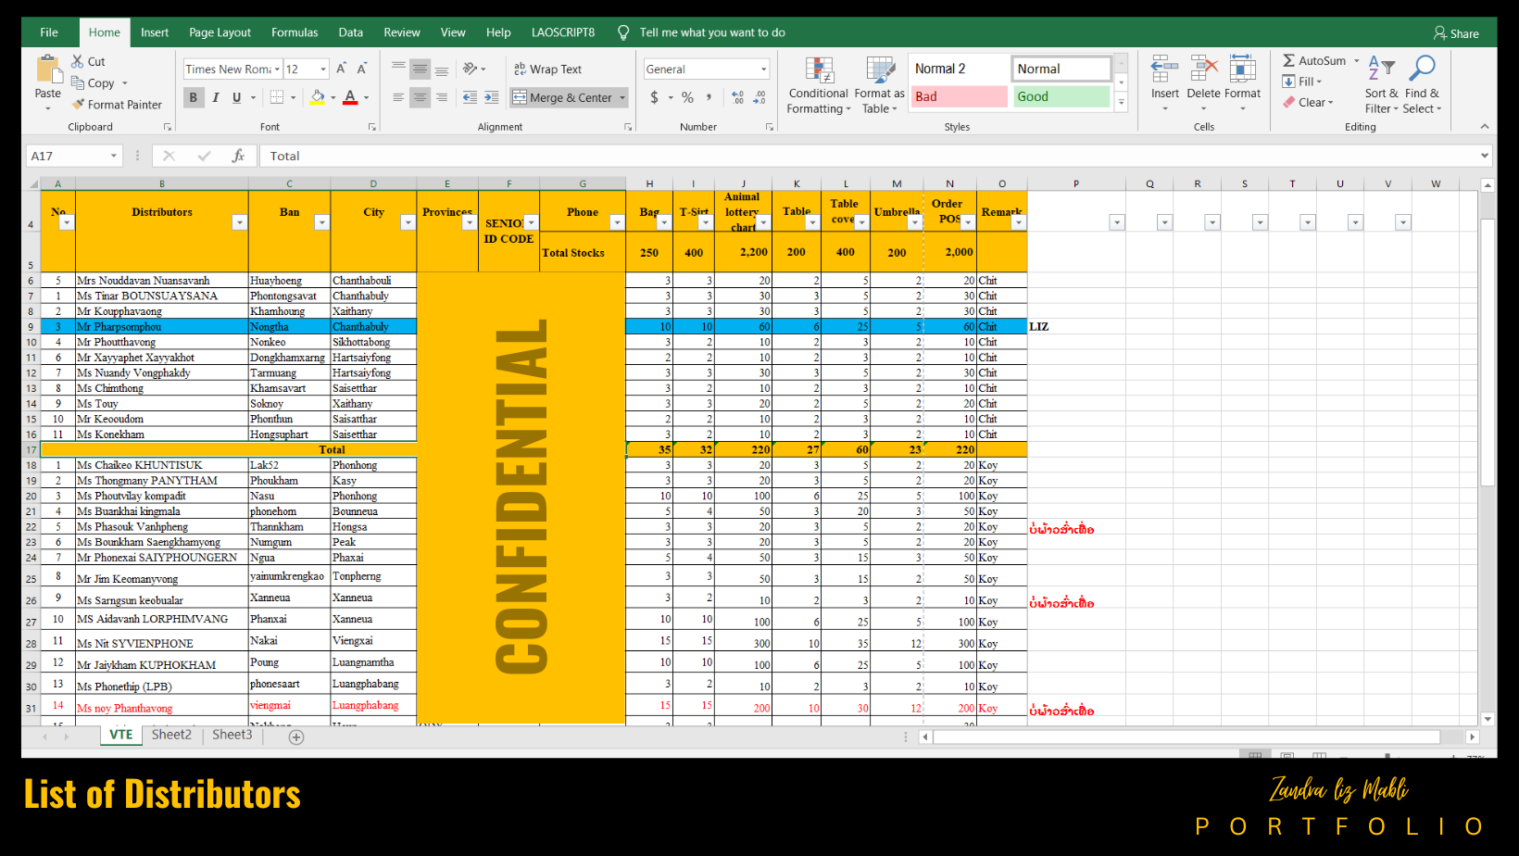Screen dimensions: 1519x856
Task: Toggle Italic formatting
Action: point(215,97)
